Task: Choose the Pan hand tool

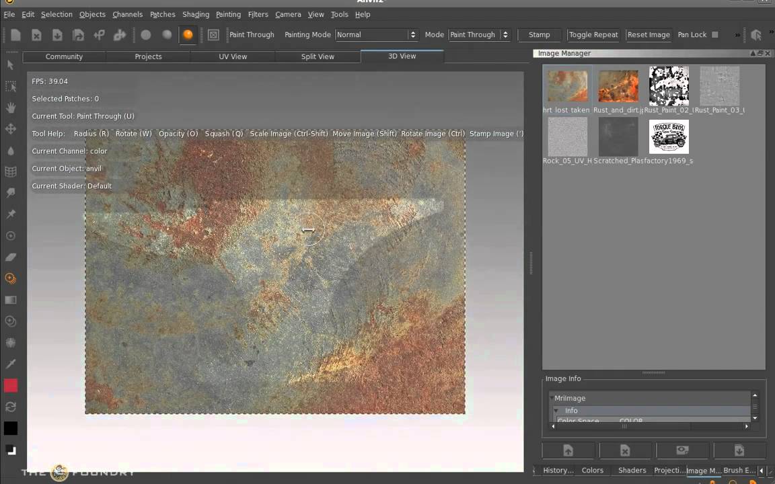Action: click(x=11, y=108)
